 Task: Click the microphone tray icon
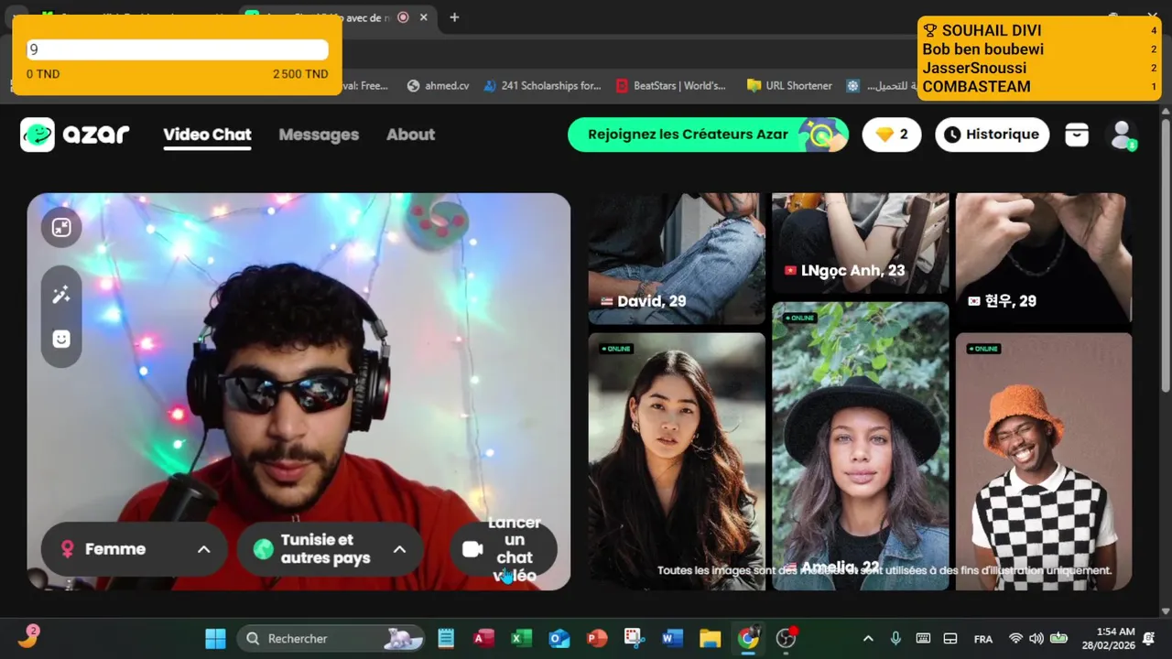coord(895,638)
